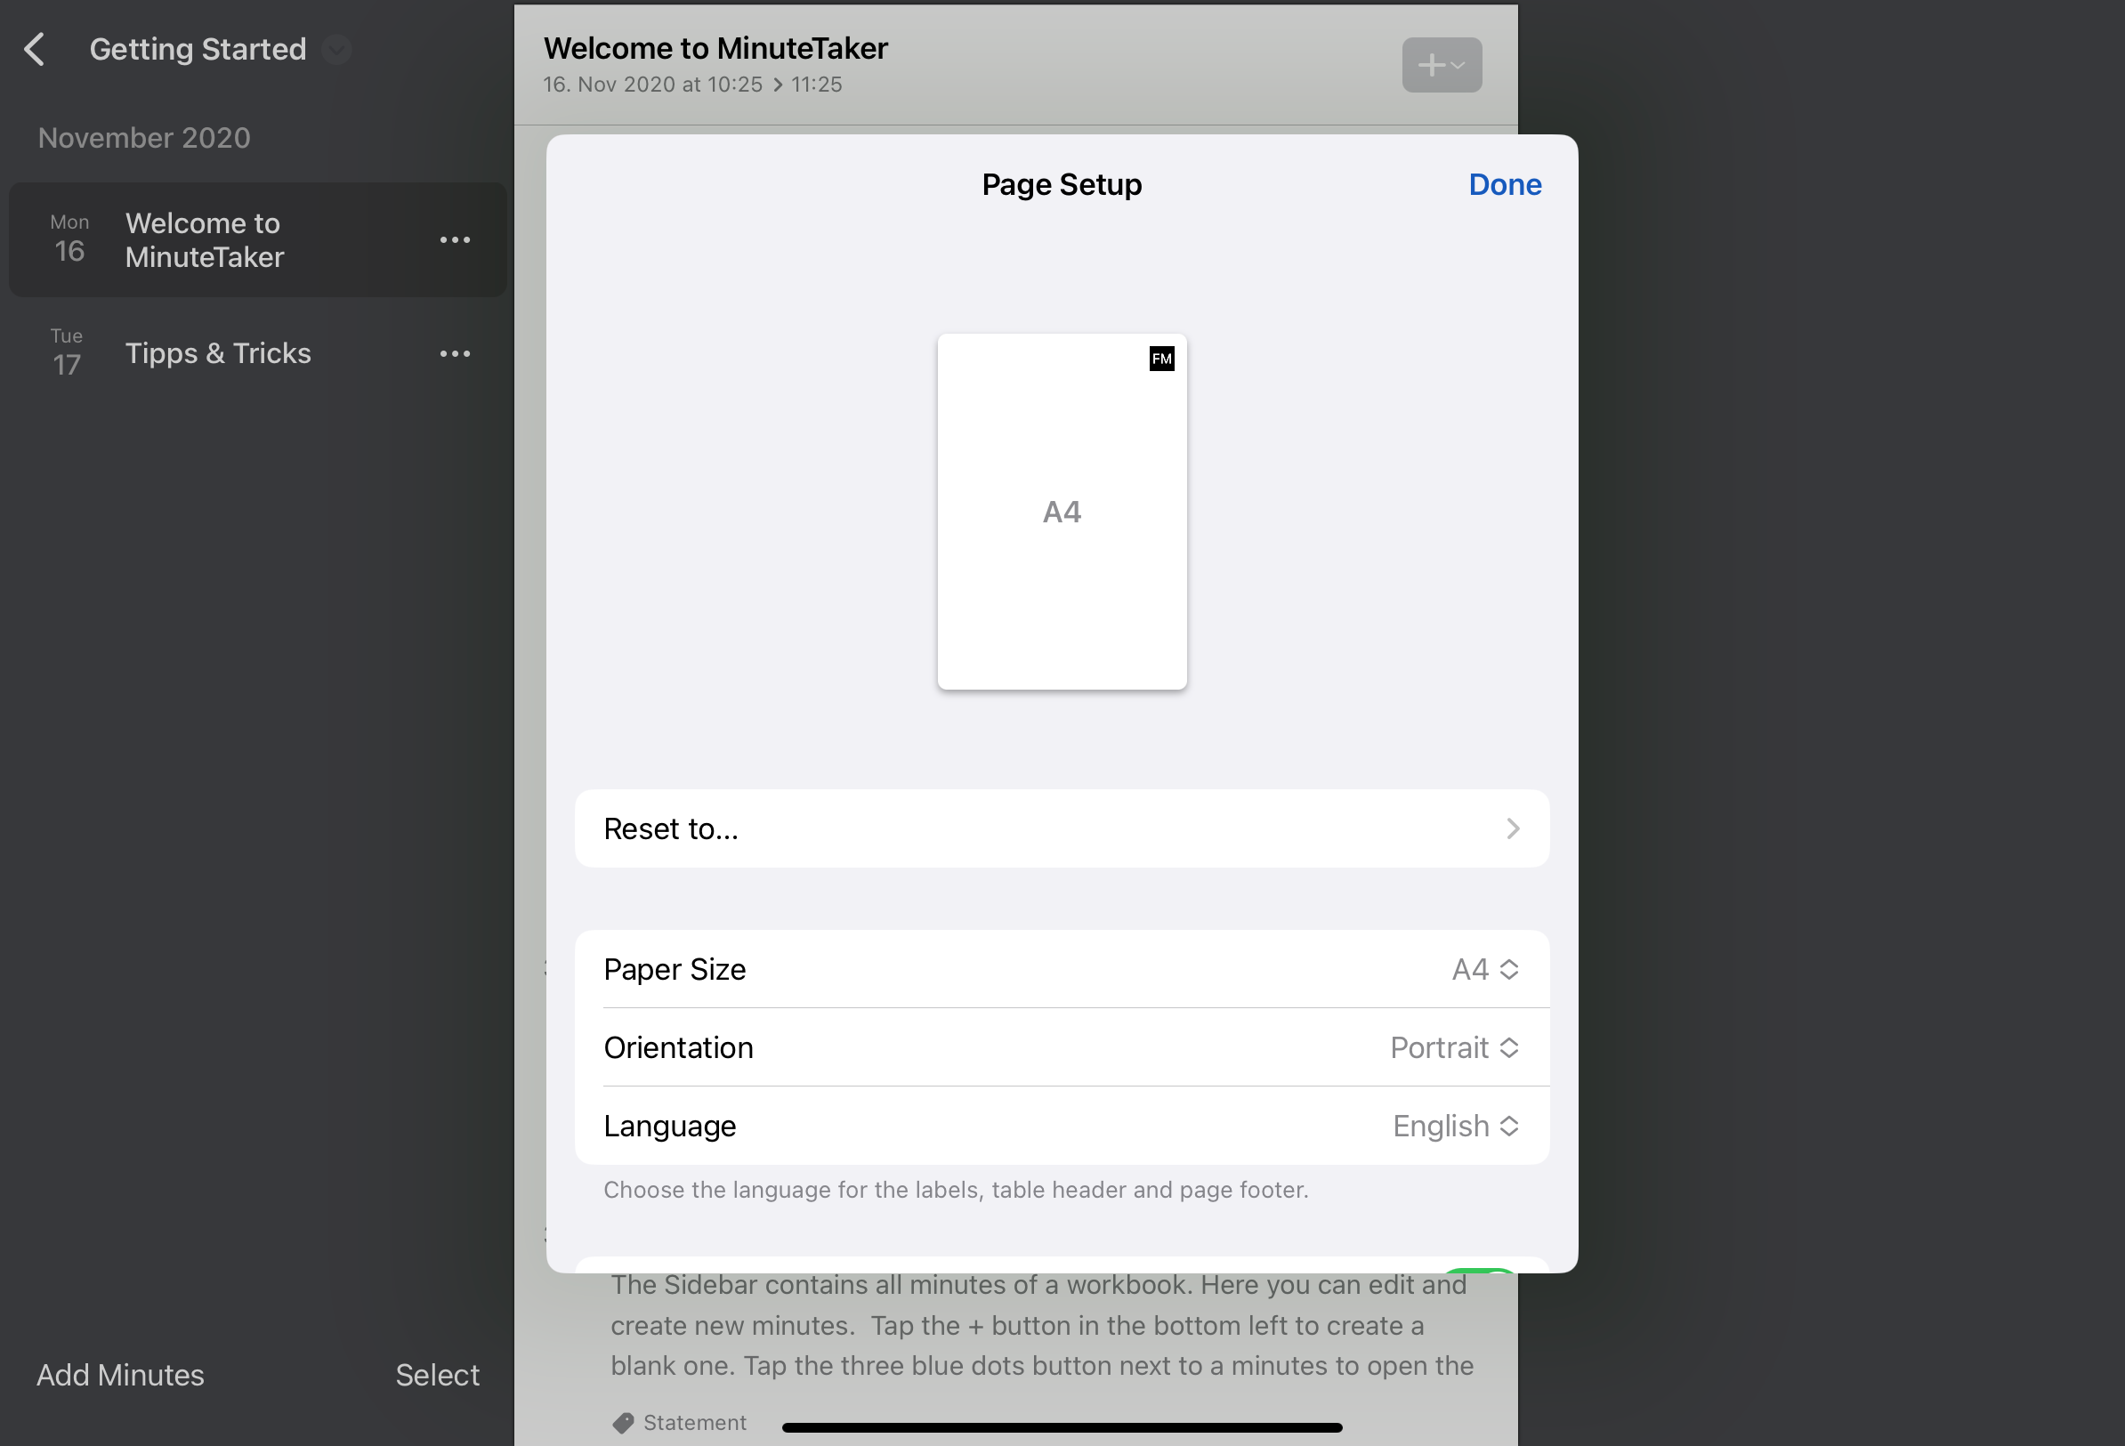The image size is (2125, 1446).
Task: Change Orientation from Portrait
Action: (x=1062, y=1047)
